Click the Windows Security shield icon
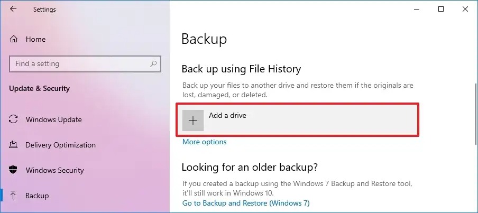 click(x=13, y=170)
